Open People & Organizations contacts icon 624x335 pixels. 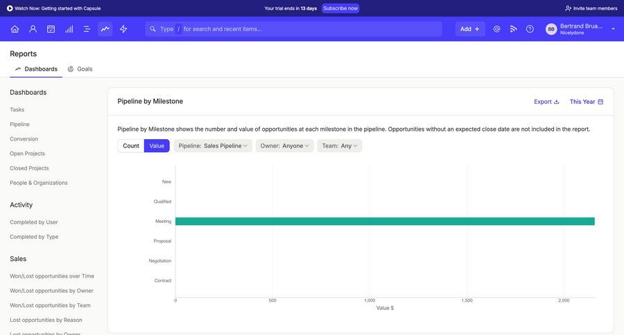[x=33, y=29]
